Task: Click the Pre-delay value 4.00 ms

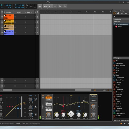Action: 49,110
